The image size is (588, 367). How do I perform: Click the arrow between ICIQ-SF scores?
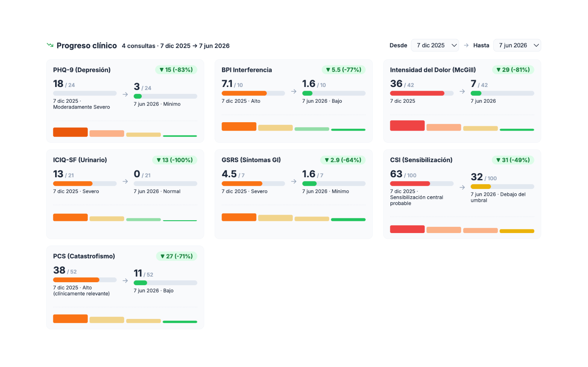(125, 182)
